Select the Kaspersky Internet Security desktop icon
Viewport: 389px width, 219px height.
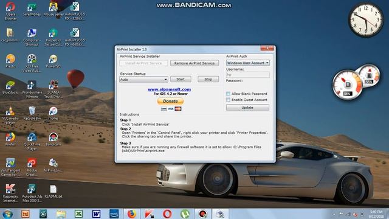coord(10,193)
